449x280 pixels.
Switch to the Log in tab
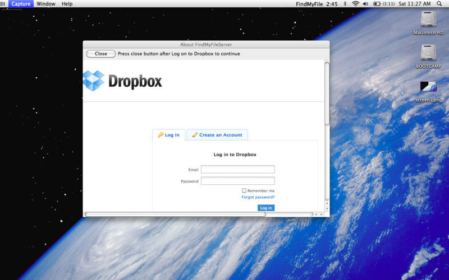169,135
